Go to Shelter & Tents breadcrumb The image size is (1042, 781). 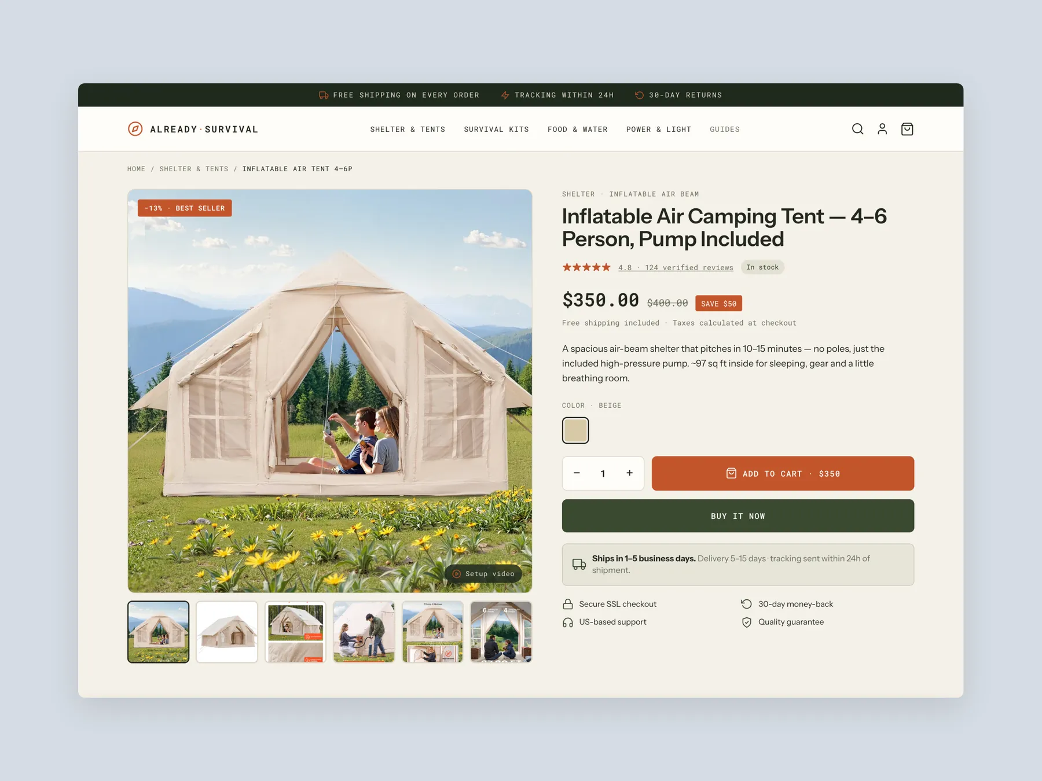(x=194, y=169)
